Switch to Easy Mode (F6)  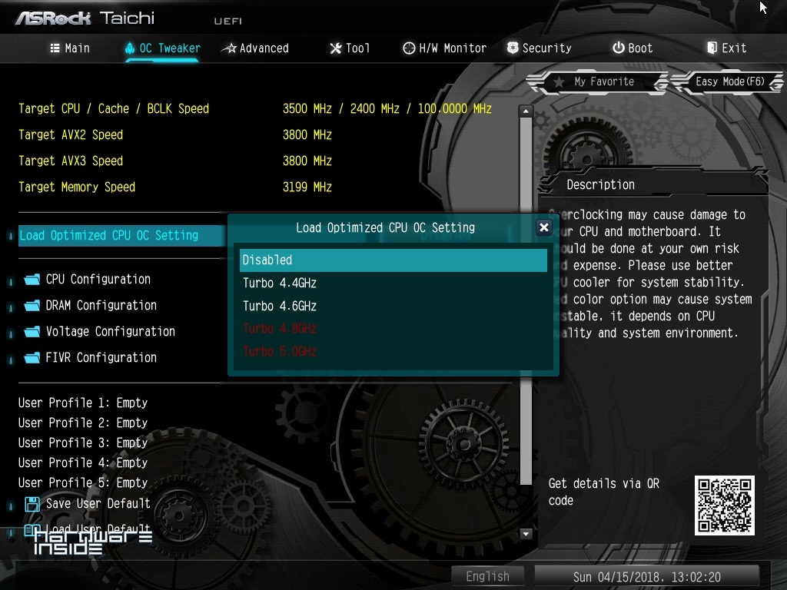pos(729,81)
